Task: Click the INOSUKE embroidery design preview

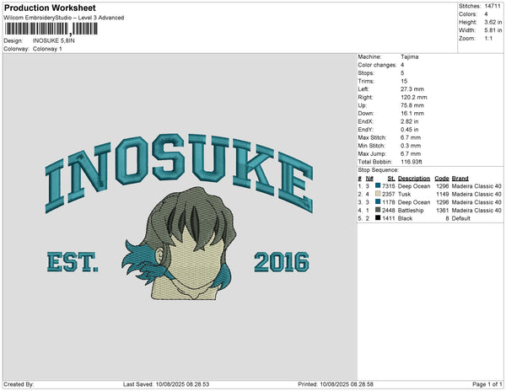Action: 180,217
